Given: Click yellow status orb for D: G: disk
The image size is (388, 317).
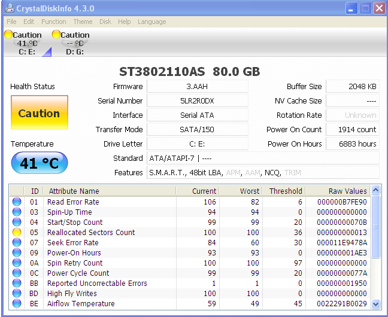Looking at the screenshot, I should tap(56, 34).
